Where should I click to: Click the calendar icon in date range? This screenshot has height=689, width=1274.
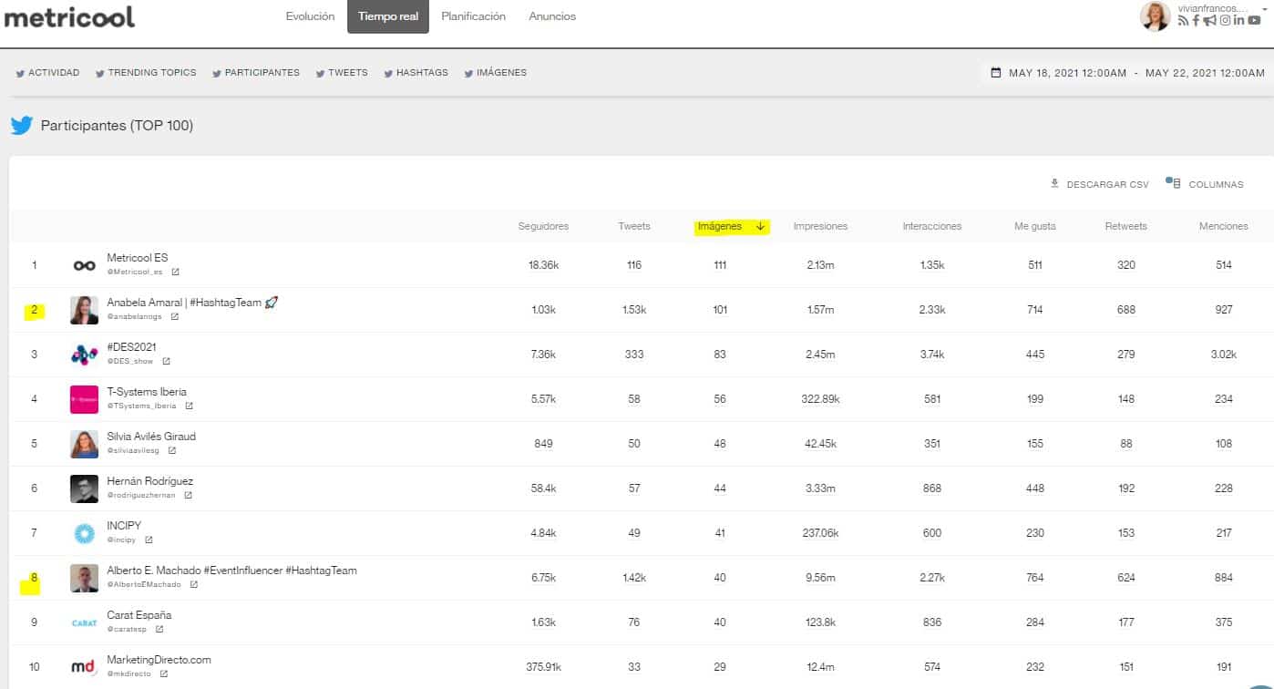[996, 73]
